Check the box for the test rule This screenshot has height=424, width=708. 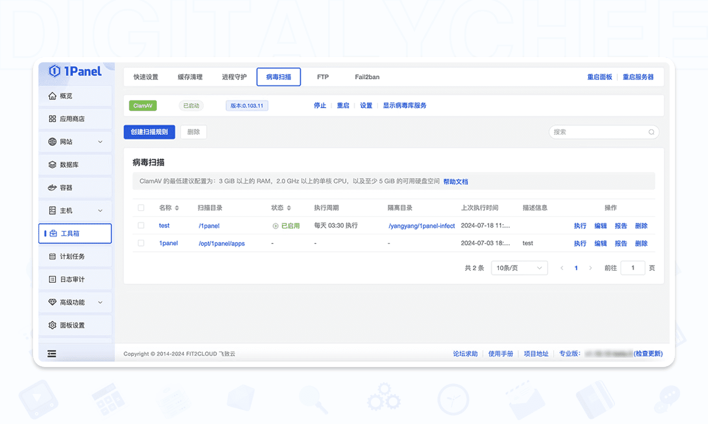click(141, 226)
